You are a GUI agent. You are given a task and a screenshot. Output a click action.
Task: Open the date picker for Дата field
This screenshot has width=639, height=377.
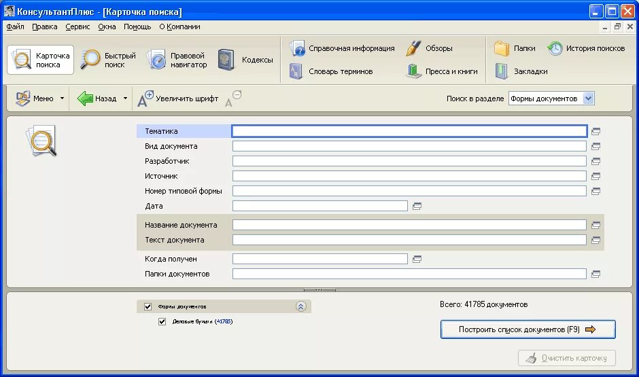(417, 206)
